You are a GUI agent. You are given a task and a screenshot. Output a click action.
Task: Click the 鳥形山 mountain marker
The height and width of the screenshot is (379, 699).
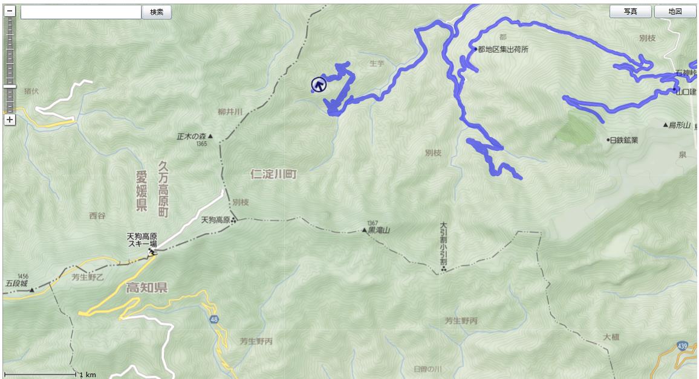(666, 125)
